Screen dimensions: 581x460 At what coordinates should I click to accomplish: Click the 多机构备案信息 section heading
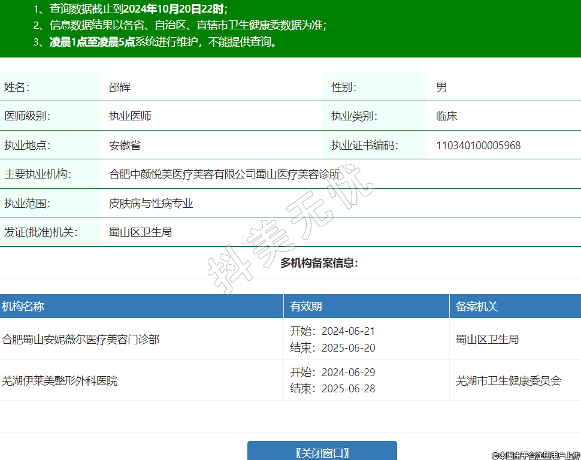point(319,263)
